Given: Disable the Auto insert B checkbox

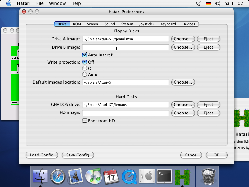Looking at the screenshot, I should 84,55.
